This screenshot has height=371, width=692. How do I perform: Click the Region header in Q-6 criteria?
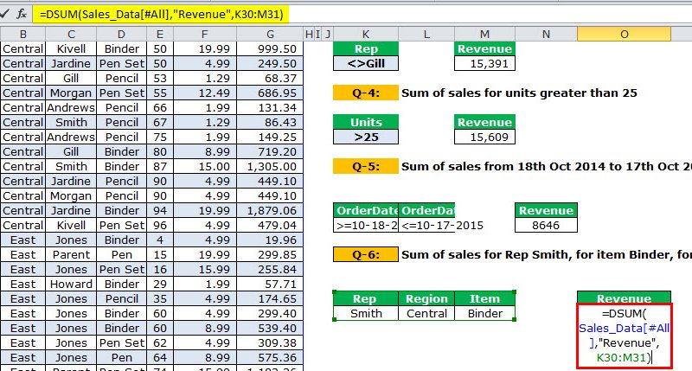coord(426,298)
